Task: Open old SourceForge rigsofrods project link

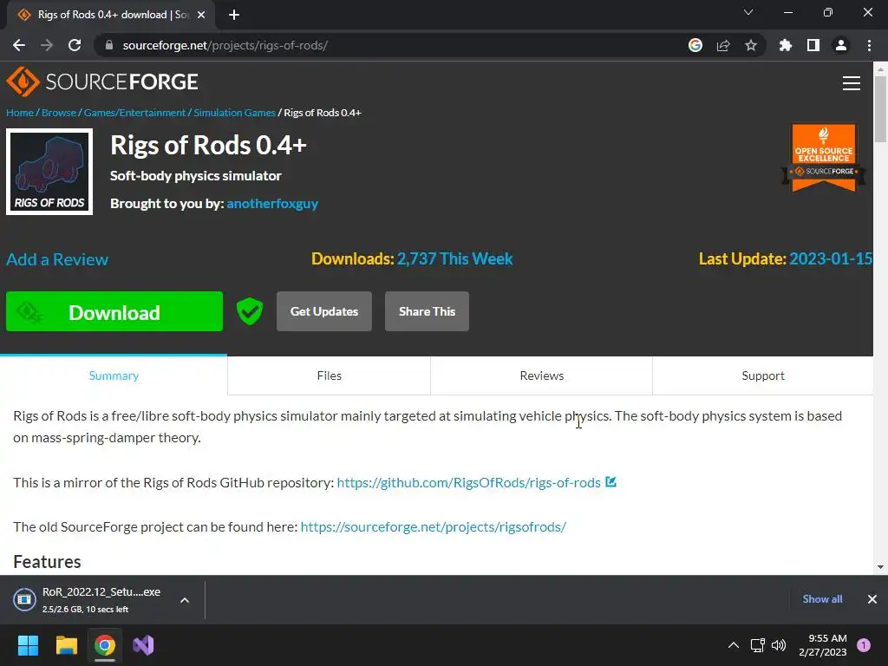Action: point(434,526)
